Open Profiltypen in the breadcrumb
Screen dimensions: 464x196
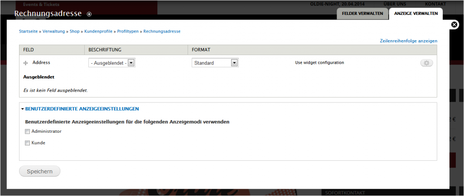[128, 32]
